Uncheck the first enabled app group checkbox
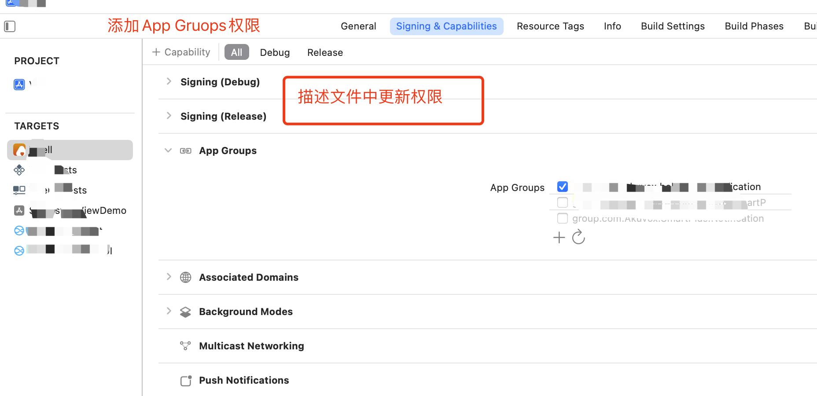This screenshot has width=817, height=396. pyautogui.click(x=563, y=187)
